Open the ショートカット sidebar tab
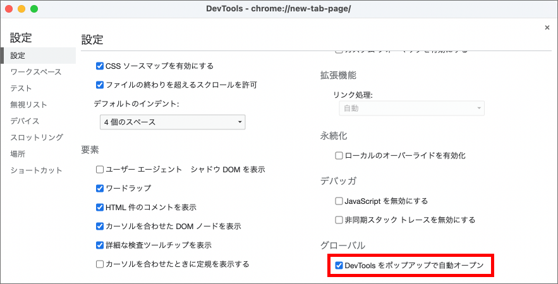Screen dimensions: 558x284 (x=36, y=170)
